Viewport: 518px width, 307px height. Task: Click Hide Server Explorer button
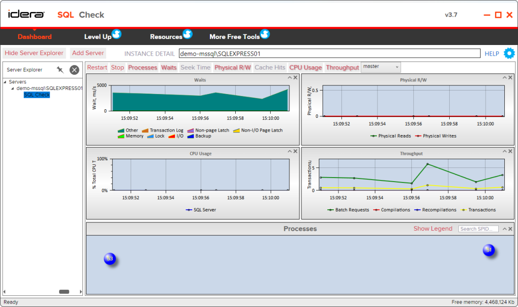(34, 53)
